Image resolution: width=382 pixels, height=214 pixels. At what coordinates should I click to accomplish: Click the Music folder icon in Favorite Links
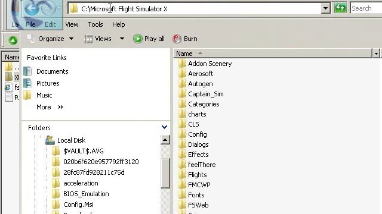(27, 95)
